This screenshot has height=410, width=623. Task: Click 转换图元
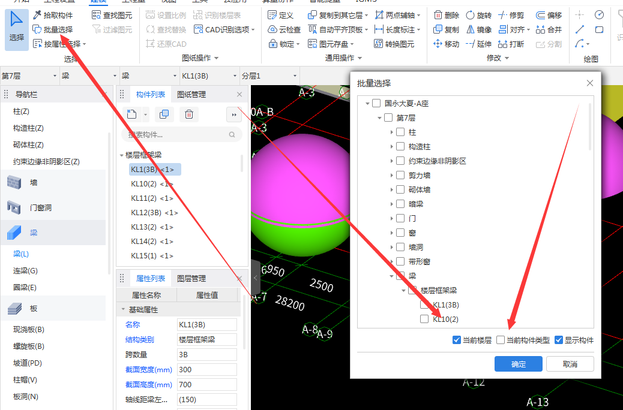coord(394,44)
